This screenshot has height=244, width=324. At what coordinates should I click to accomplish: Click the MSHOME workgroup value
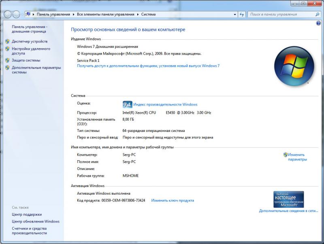coord(130,176)
